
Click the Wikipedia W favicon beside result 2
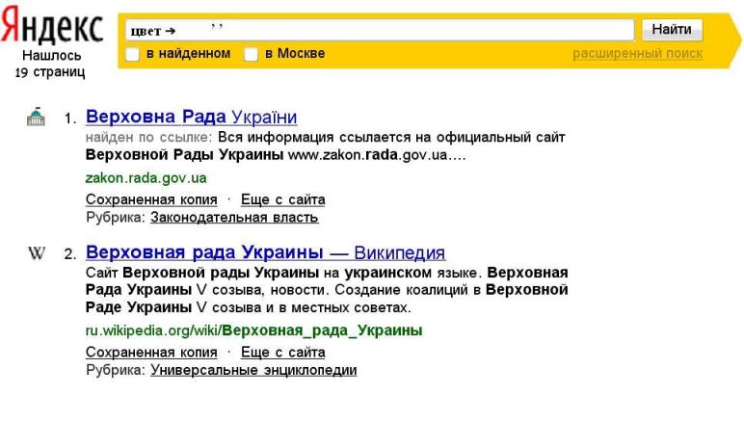click(x=37, y=252)
